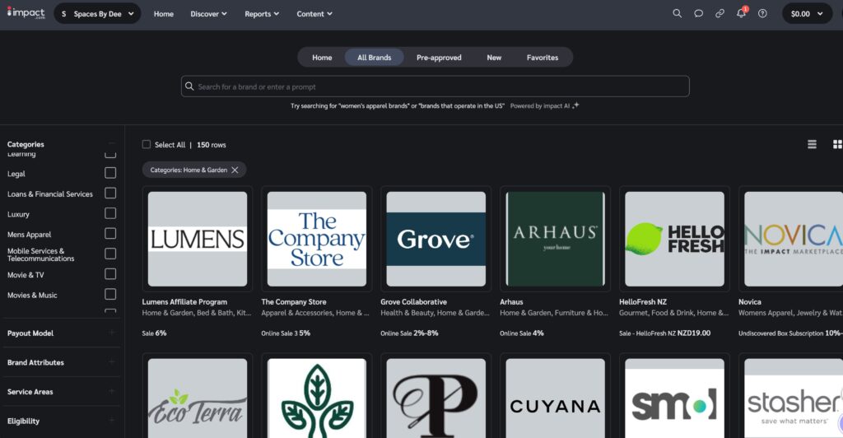Open the Lumens brand logo card

tap(198, 239)
